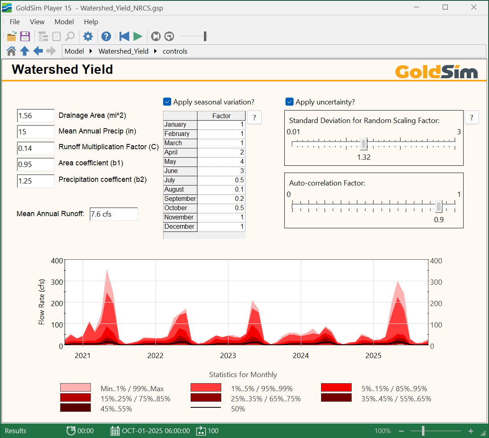Click the calendar date icon in status bar
The height and width of the screenshot is (438, 489).
click(115, 431)
